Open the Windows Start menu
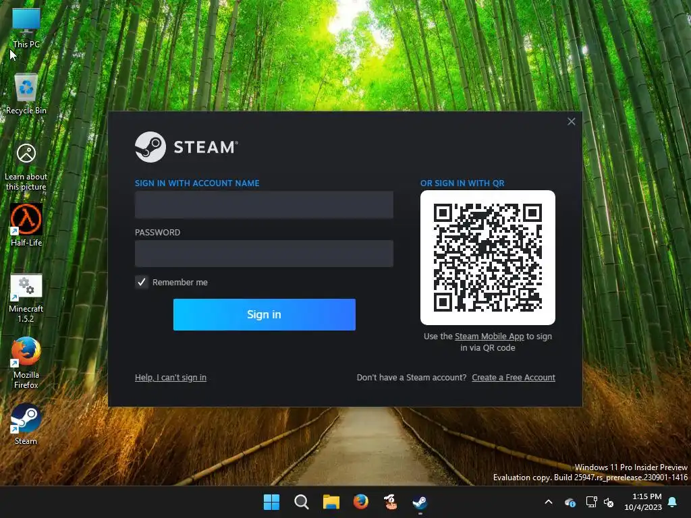The image size is (691, 518). coord(271,502)
